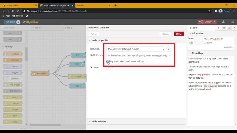Click the GO BACK arrow button
The height and width of the screenshot is (133, 237).
18,22
